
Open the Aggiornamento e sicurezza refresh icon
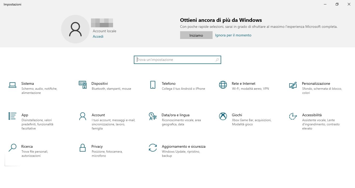153,148
